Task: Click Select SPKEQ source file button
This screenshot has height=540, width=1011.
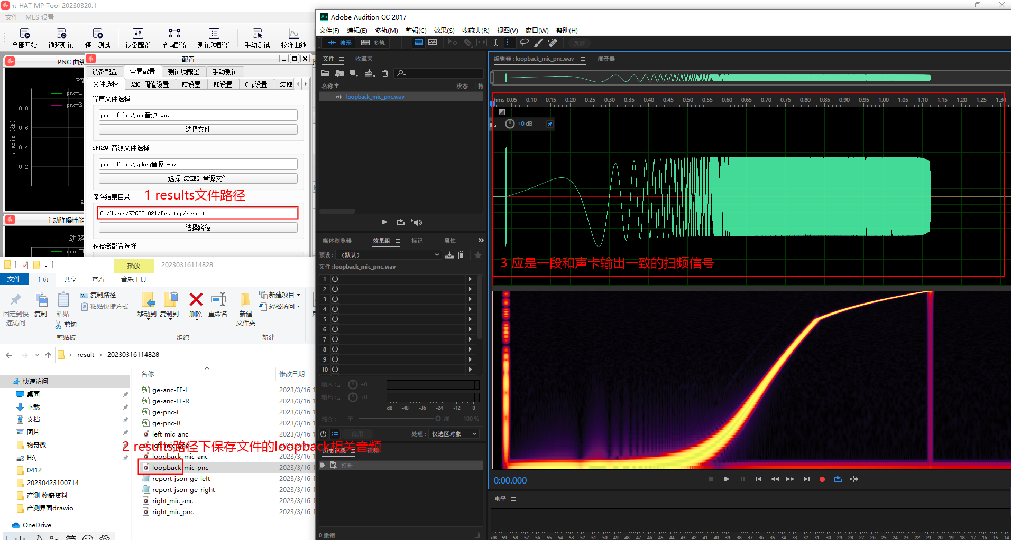Action: tap(198, 178)
